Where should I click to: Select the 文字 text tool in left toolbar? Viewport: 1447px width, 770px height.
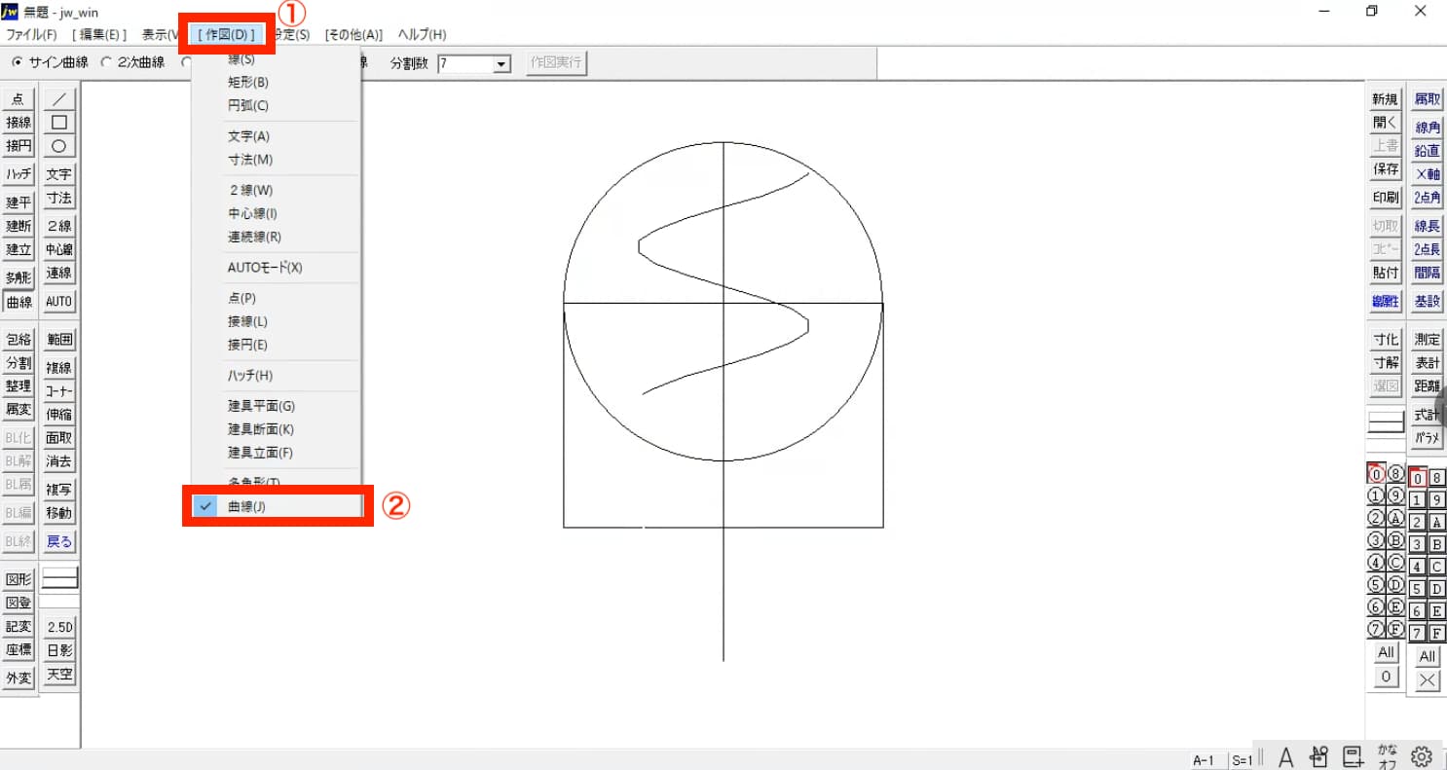pyautogui.click(x=59, y=174)
